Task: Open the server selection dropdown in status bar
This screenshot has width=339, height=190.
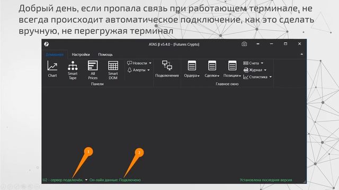Action: coord(86,180)
